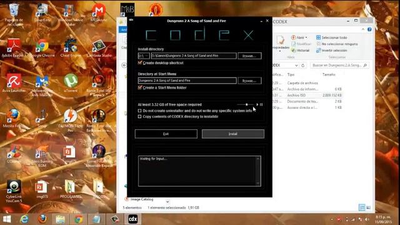This screenshot has width=400, height=225.
Task: Sort by the Tipo column header
Action: [x=291, y=74]
